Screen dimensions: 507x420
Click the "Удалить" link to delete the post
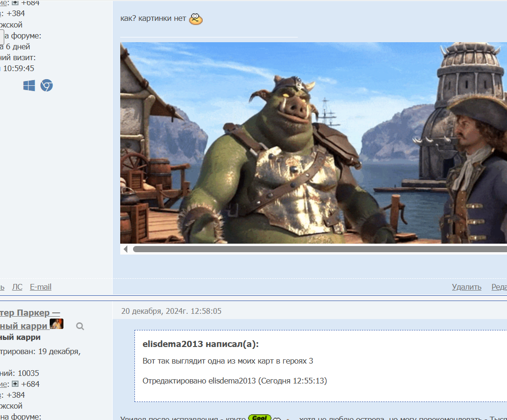[x=466, y=287]
